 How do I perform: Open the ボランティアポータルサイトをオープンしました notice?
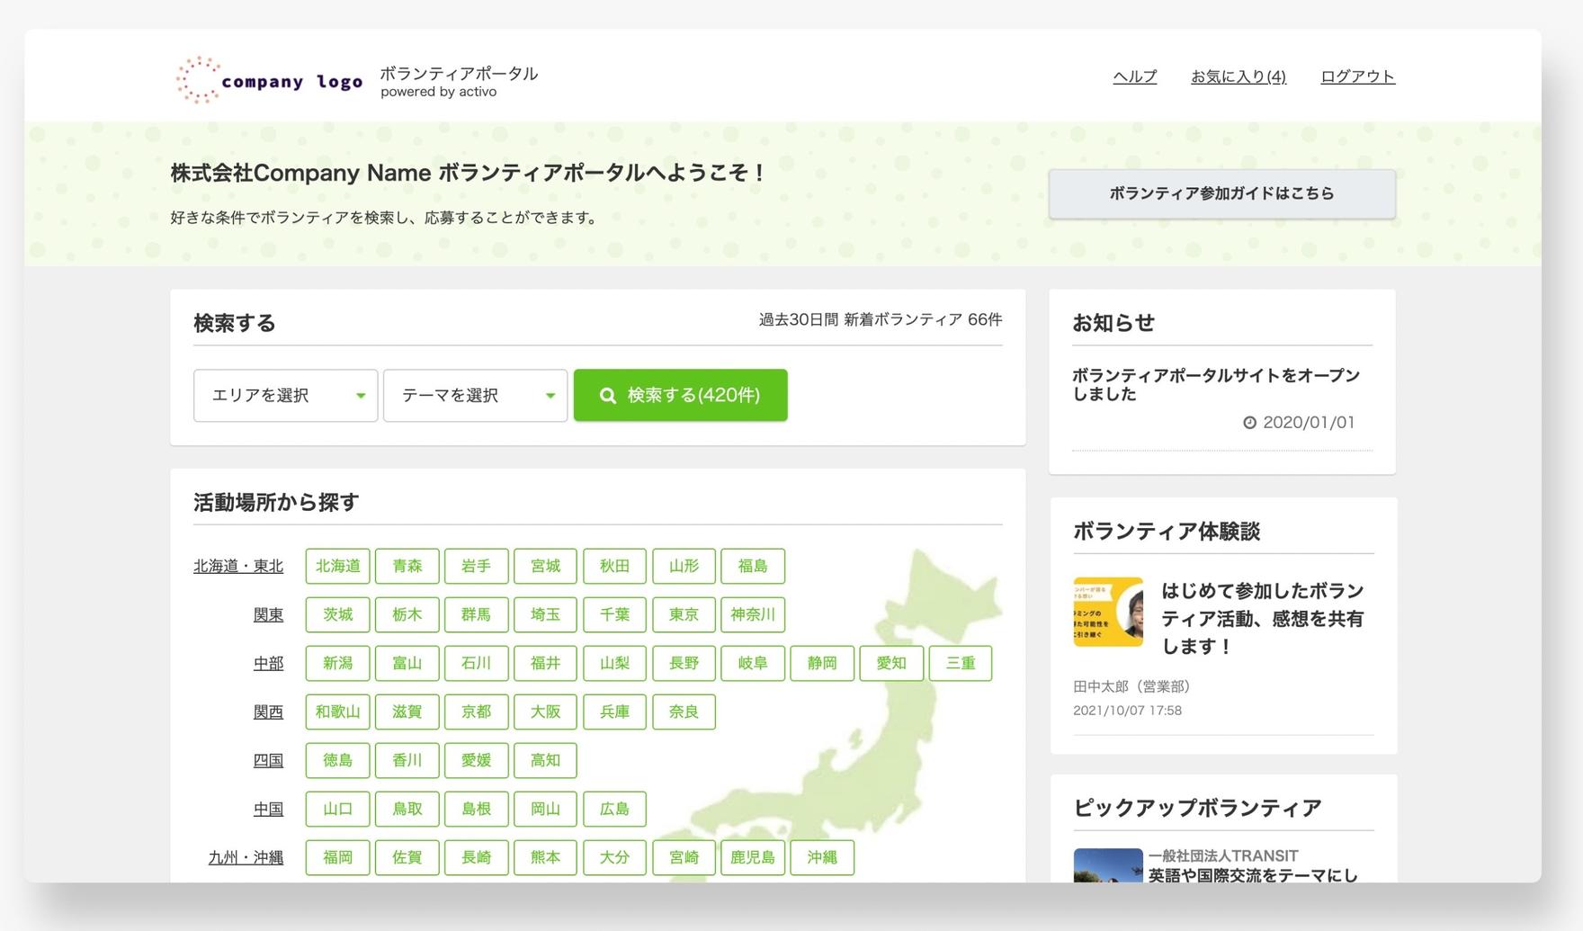click(1215, 384)
